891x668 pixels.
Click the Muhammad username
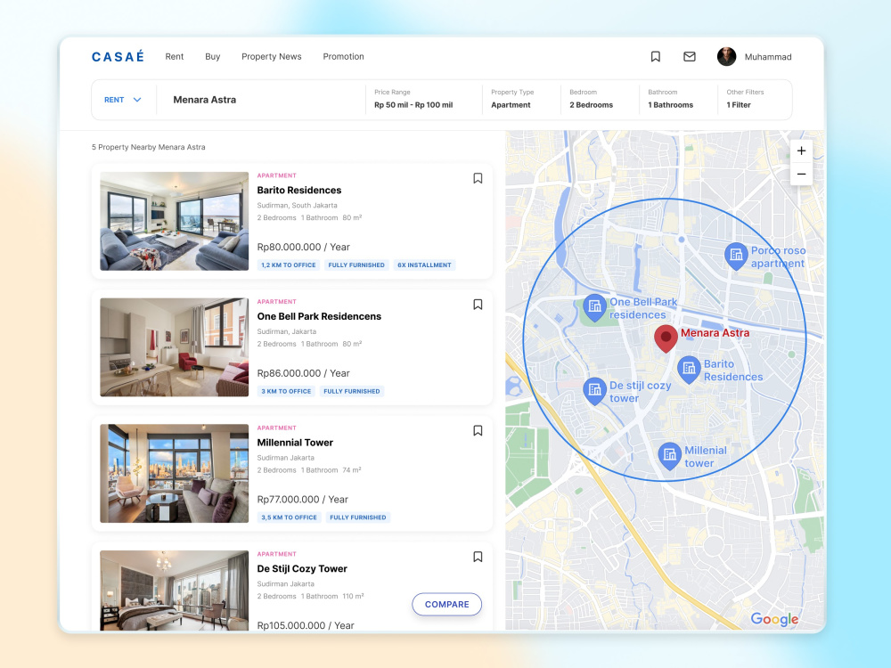click(768, 57)
